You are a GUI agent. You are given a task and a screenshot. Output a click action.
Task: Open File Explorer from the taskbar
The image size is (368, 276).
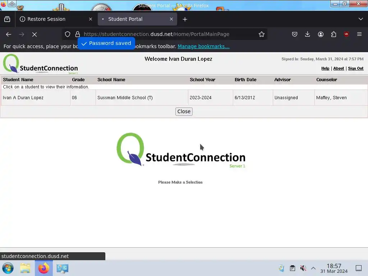tap(25, 268)
